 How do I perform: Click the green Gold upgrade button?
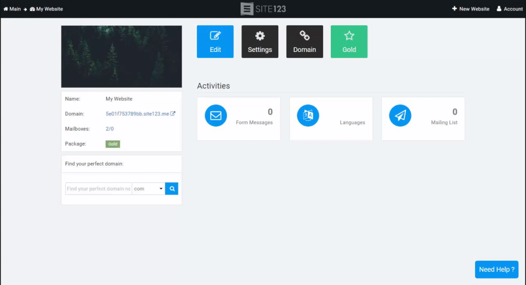point(349,42)
